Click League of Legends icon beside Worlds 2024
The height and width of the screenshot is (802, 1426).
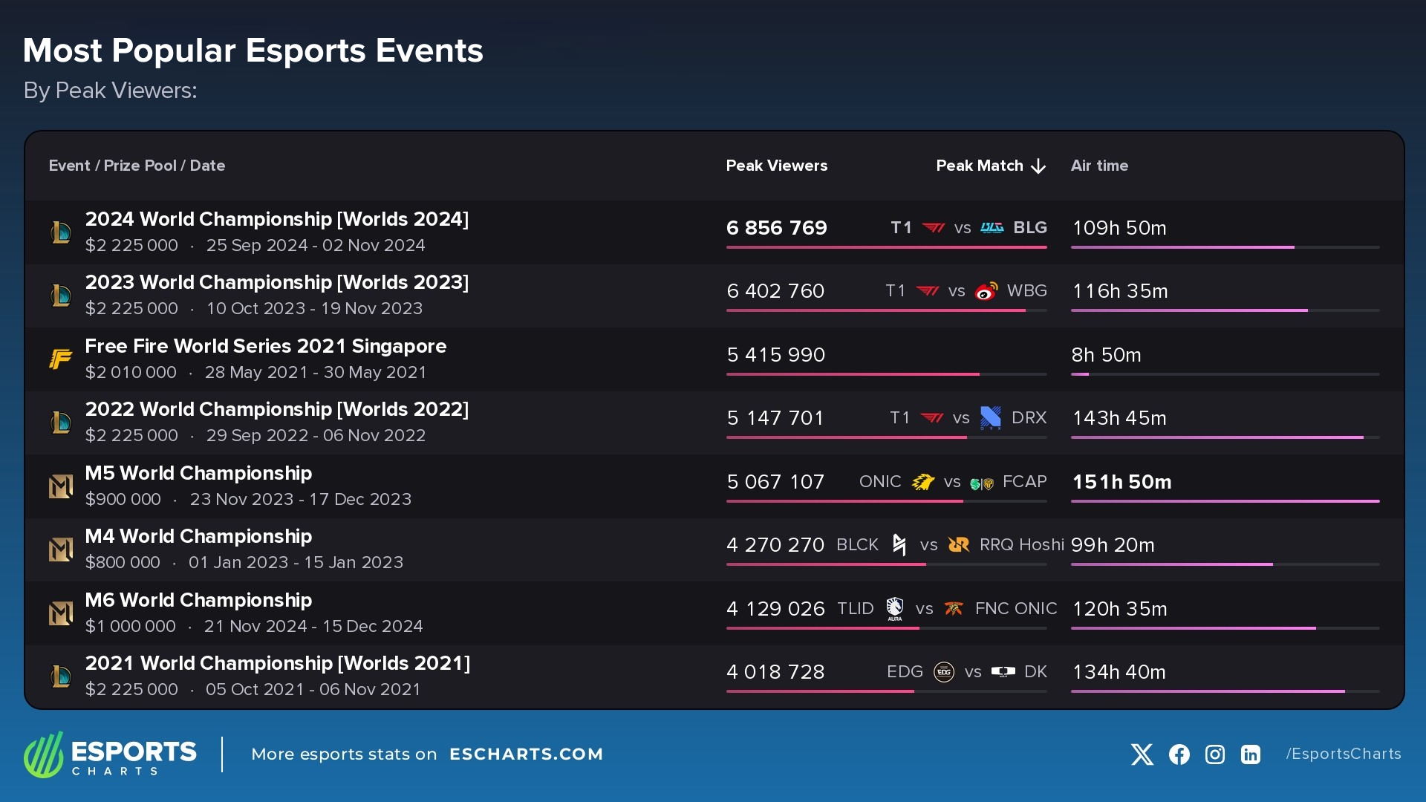pos(60,232)
